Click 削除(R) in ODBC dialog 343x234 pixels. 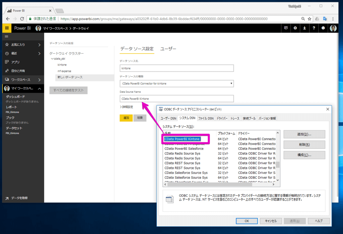tap(304, 145)
